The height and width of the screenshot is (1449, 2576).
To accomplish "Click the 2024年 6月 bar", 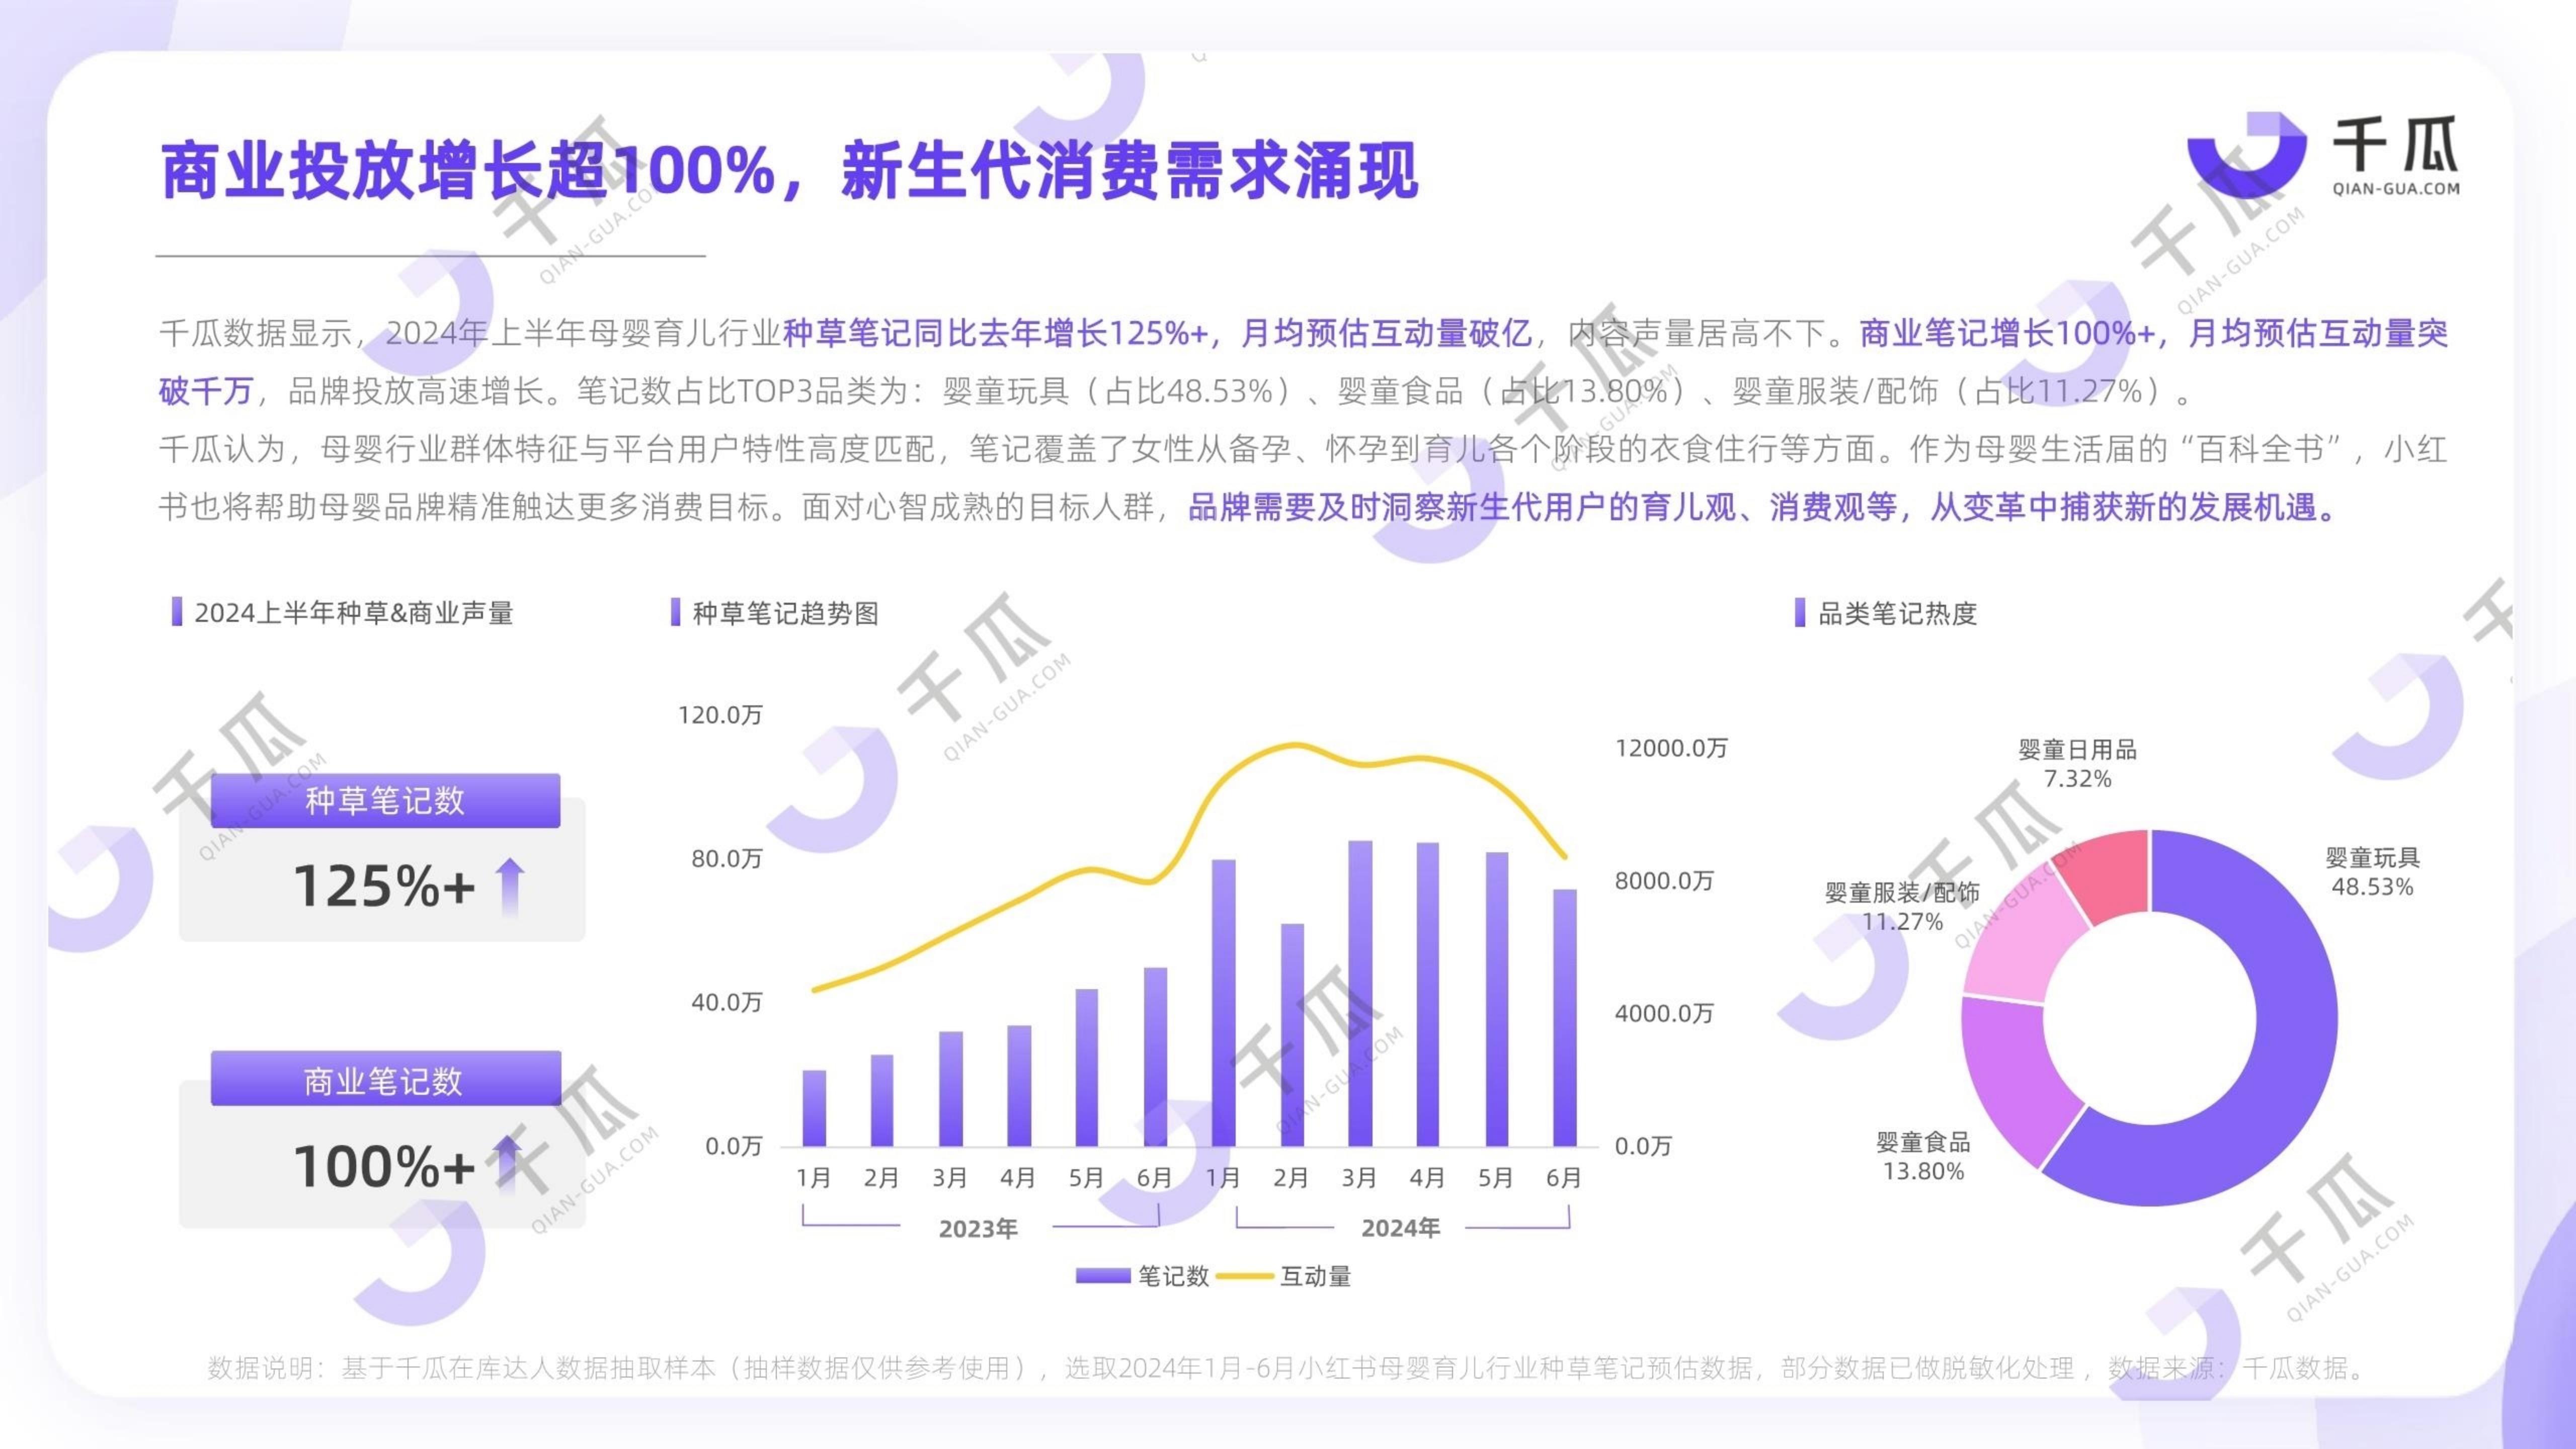I will (x=1564, y=1017).
